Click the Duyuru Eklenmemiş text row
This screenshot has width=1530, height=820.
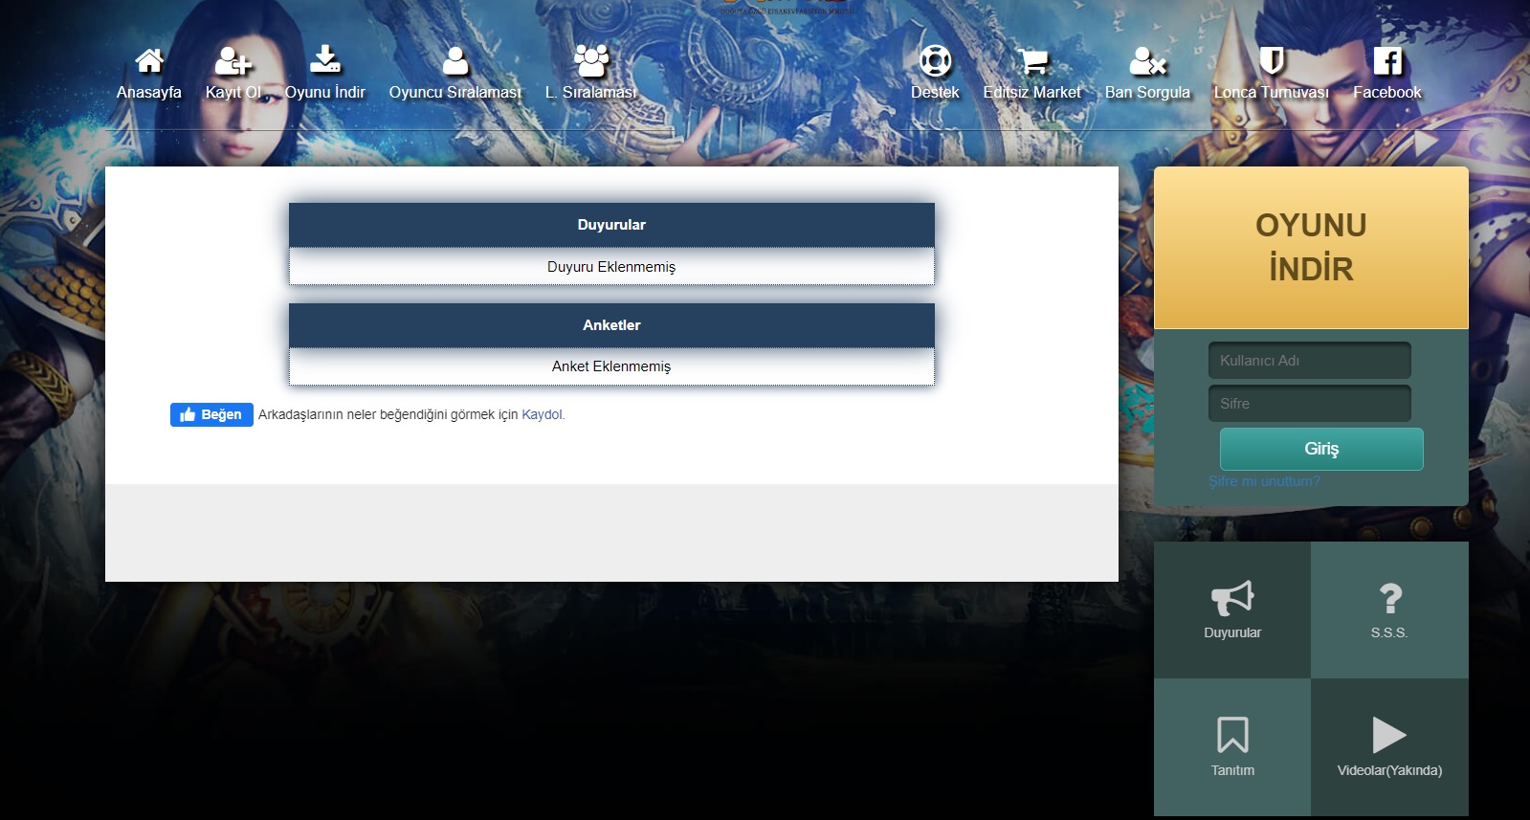click(611, 267)
